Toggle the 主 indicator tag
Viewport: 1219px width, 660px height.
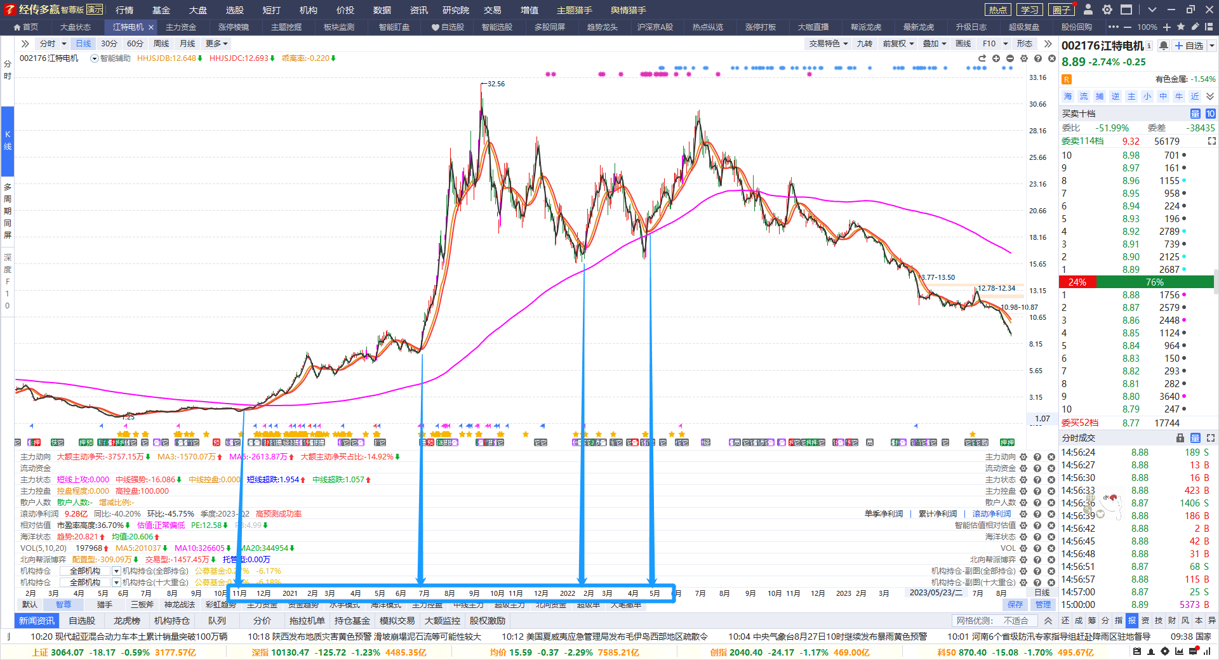pyautogui.click(x=1131, y=96)
